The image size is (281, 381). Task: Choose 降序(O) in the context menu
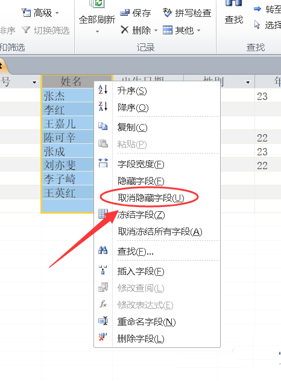[133, 107]
